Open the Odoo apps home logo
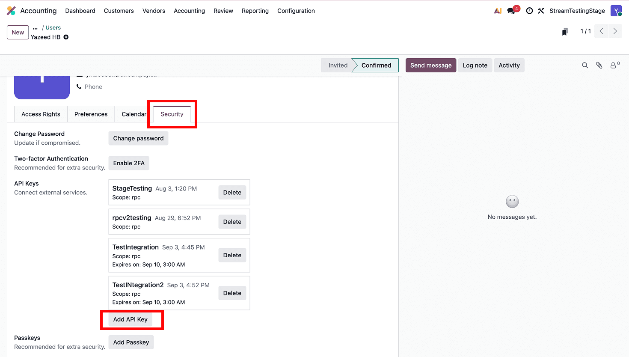This screenshot has height=357, width=629. tap(11, 11)
